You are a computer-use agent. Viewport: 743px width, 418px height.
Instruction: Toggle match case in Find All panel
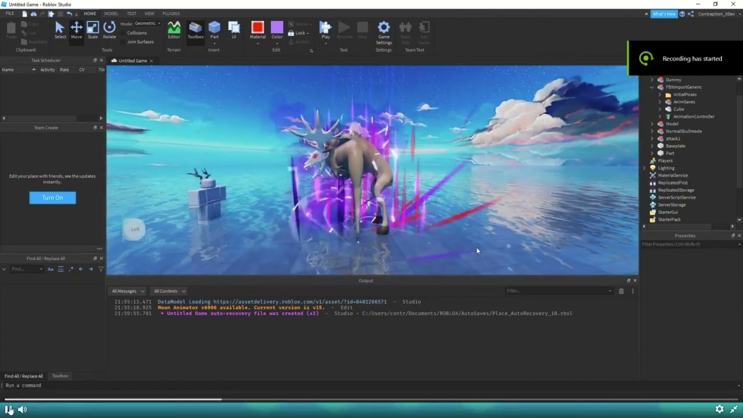click(x=51, y=269)
